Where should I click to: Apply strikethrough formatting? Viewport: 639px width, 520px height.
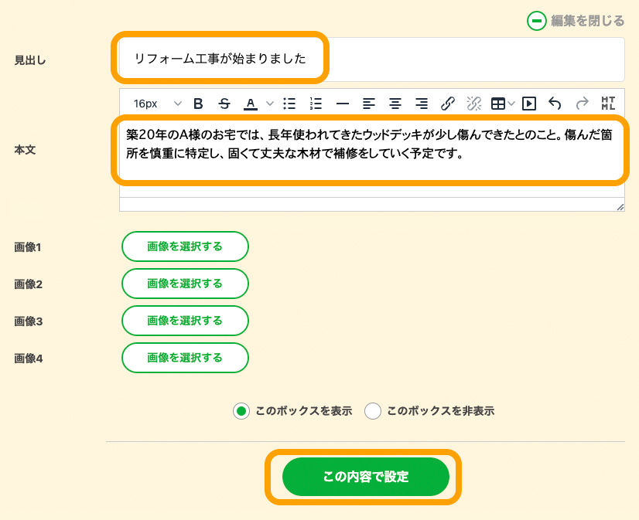click(x=224, y=104)
